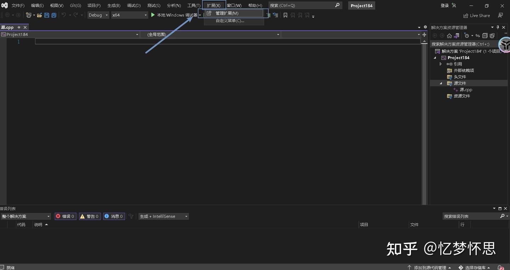Toggle the 错误 filter in the error list
Image resolution: width=510 pixels, height=270 pixels.
tap(65, 216)
